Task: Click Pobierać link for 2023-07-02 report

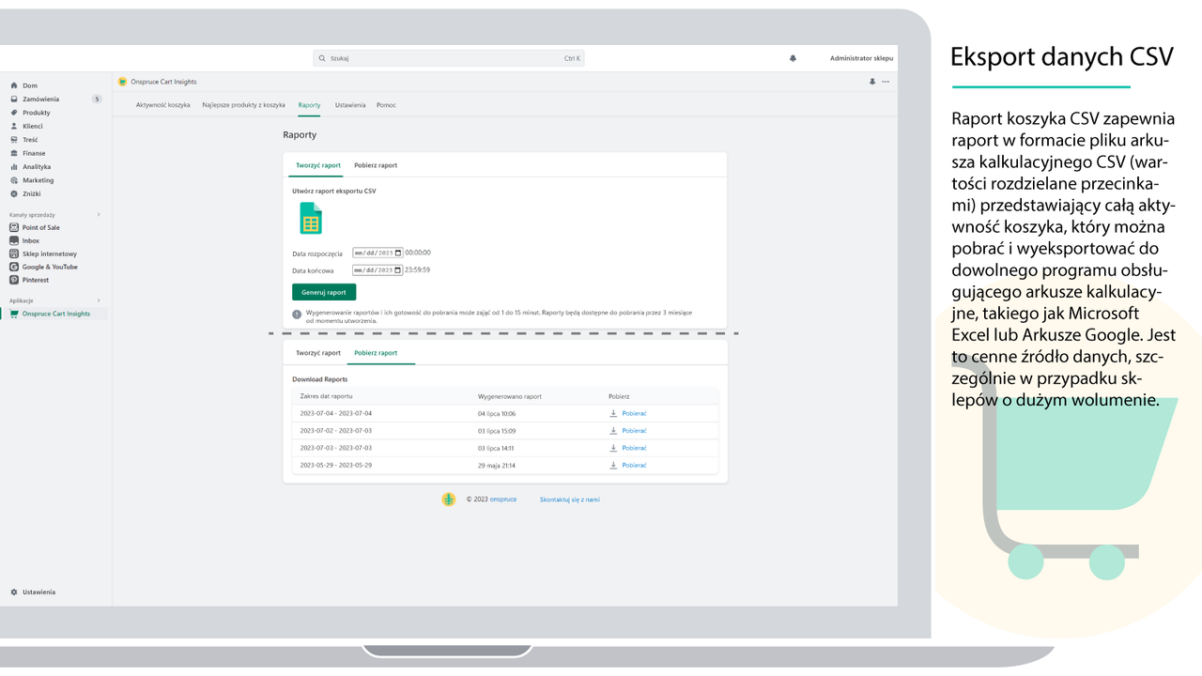Action: (x=634, y=431)
